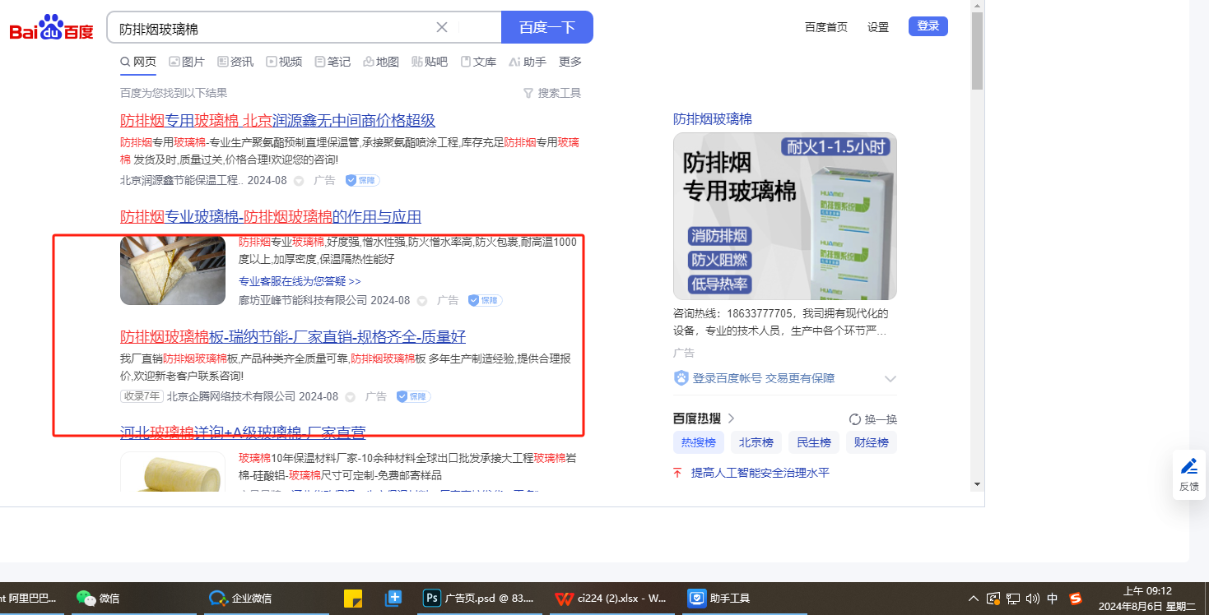Open the Photoshop 广告页.psd taskbar item
Screen dimensions: 1209x615
[479, 598]
